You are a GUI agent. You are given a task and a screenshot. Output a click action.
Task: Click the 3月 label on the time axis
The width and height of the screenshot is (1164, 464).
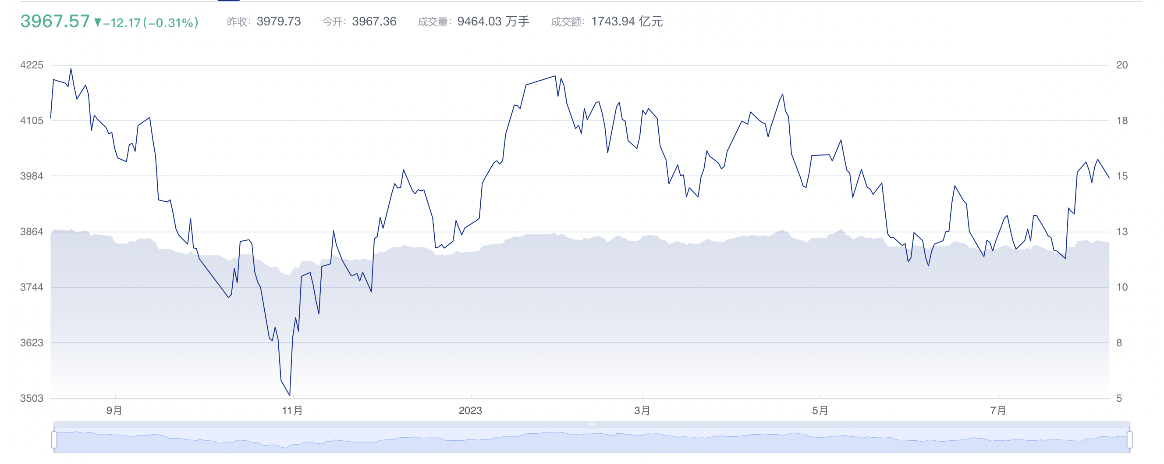click(x=642, y=410)
